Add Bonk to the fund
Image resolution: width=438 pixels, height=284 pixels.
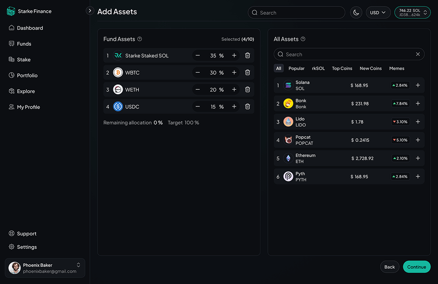(x=418, y=103)
